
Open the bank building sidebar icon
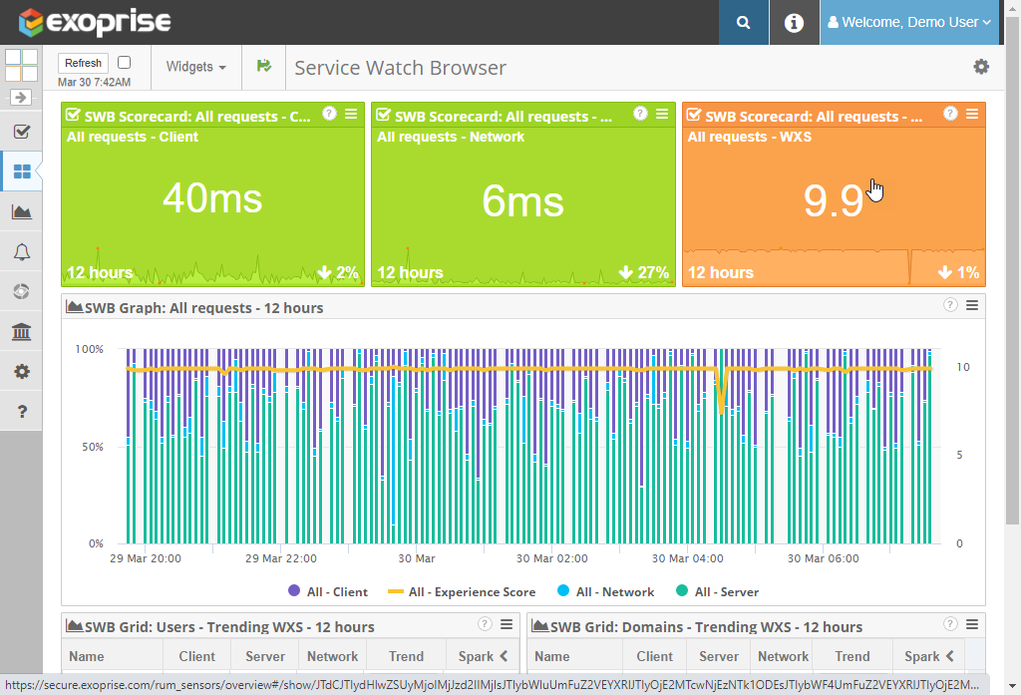pyautogui.click(x=22, y=331)
